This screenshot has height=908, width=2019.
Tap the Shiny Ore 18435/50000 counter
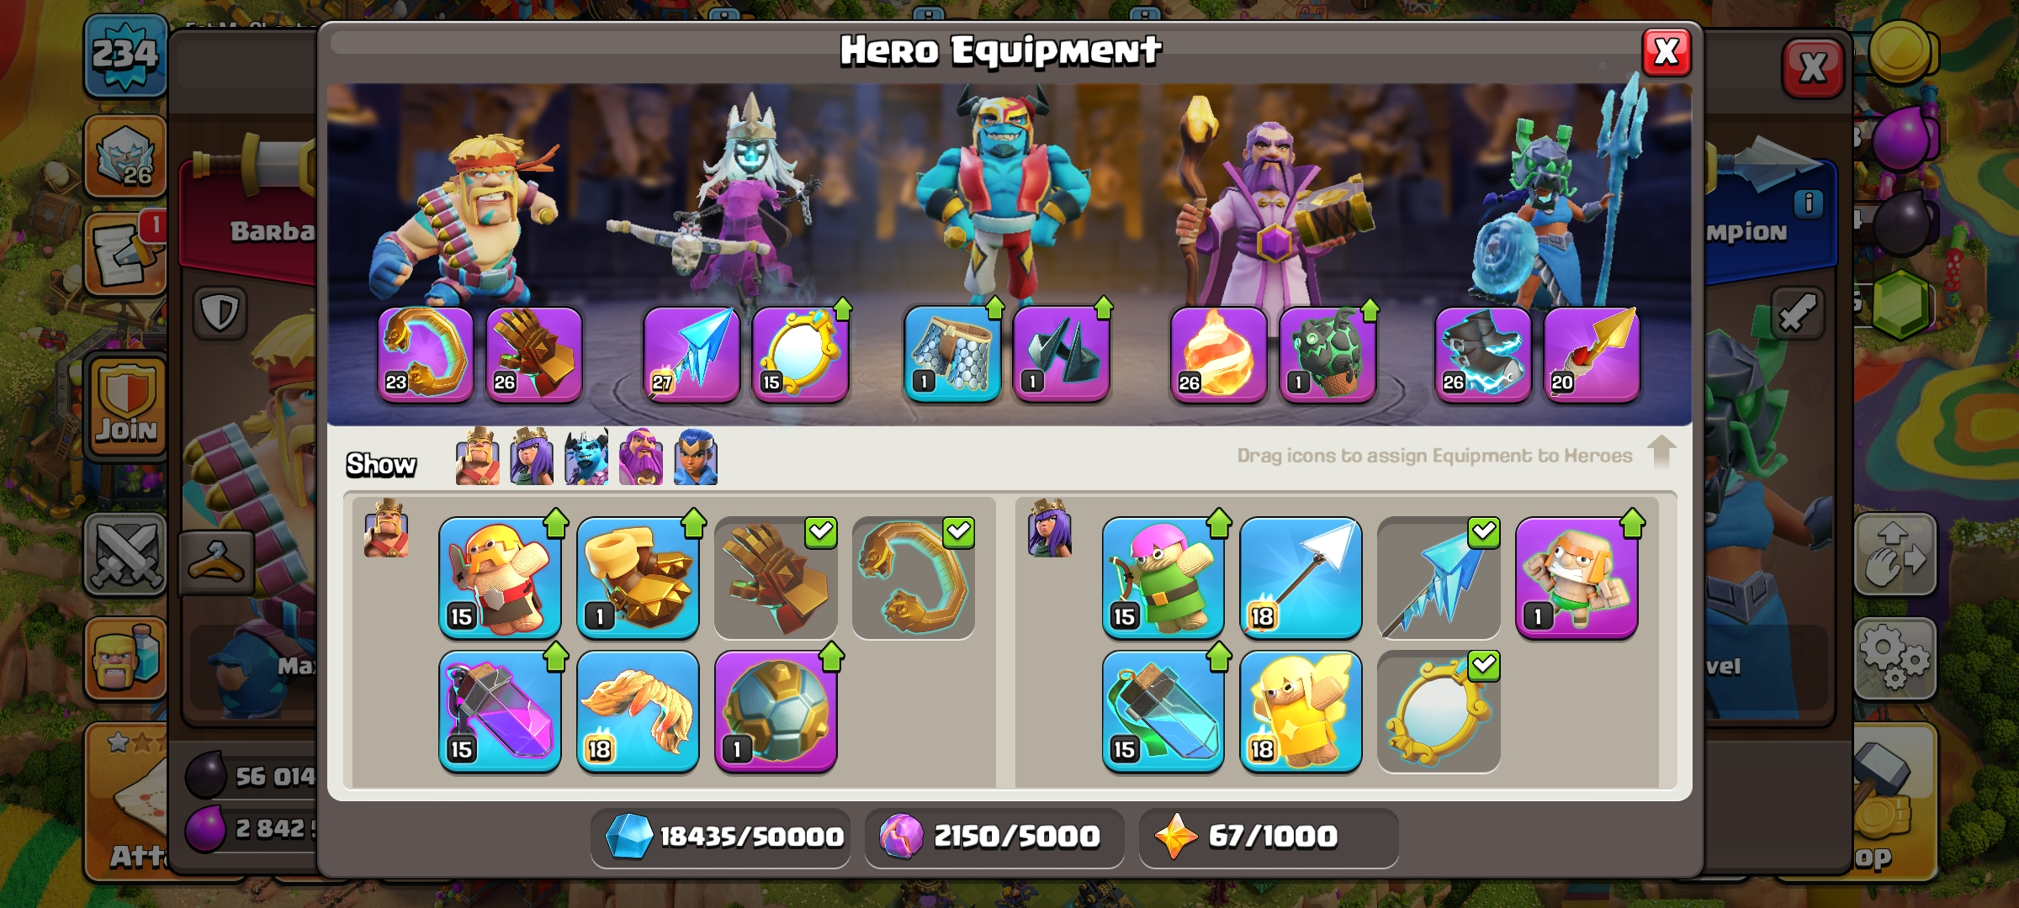pos(721,837)
